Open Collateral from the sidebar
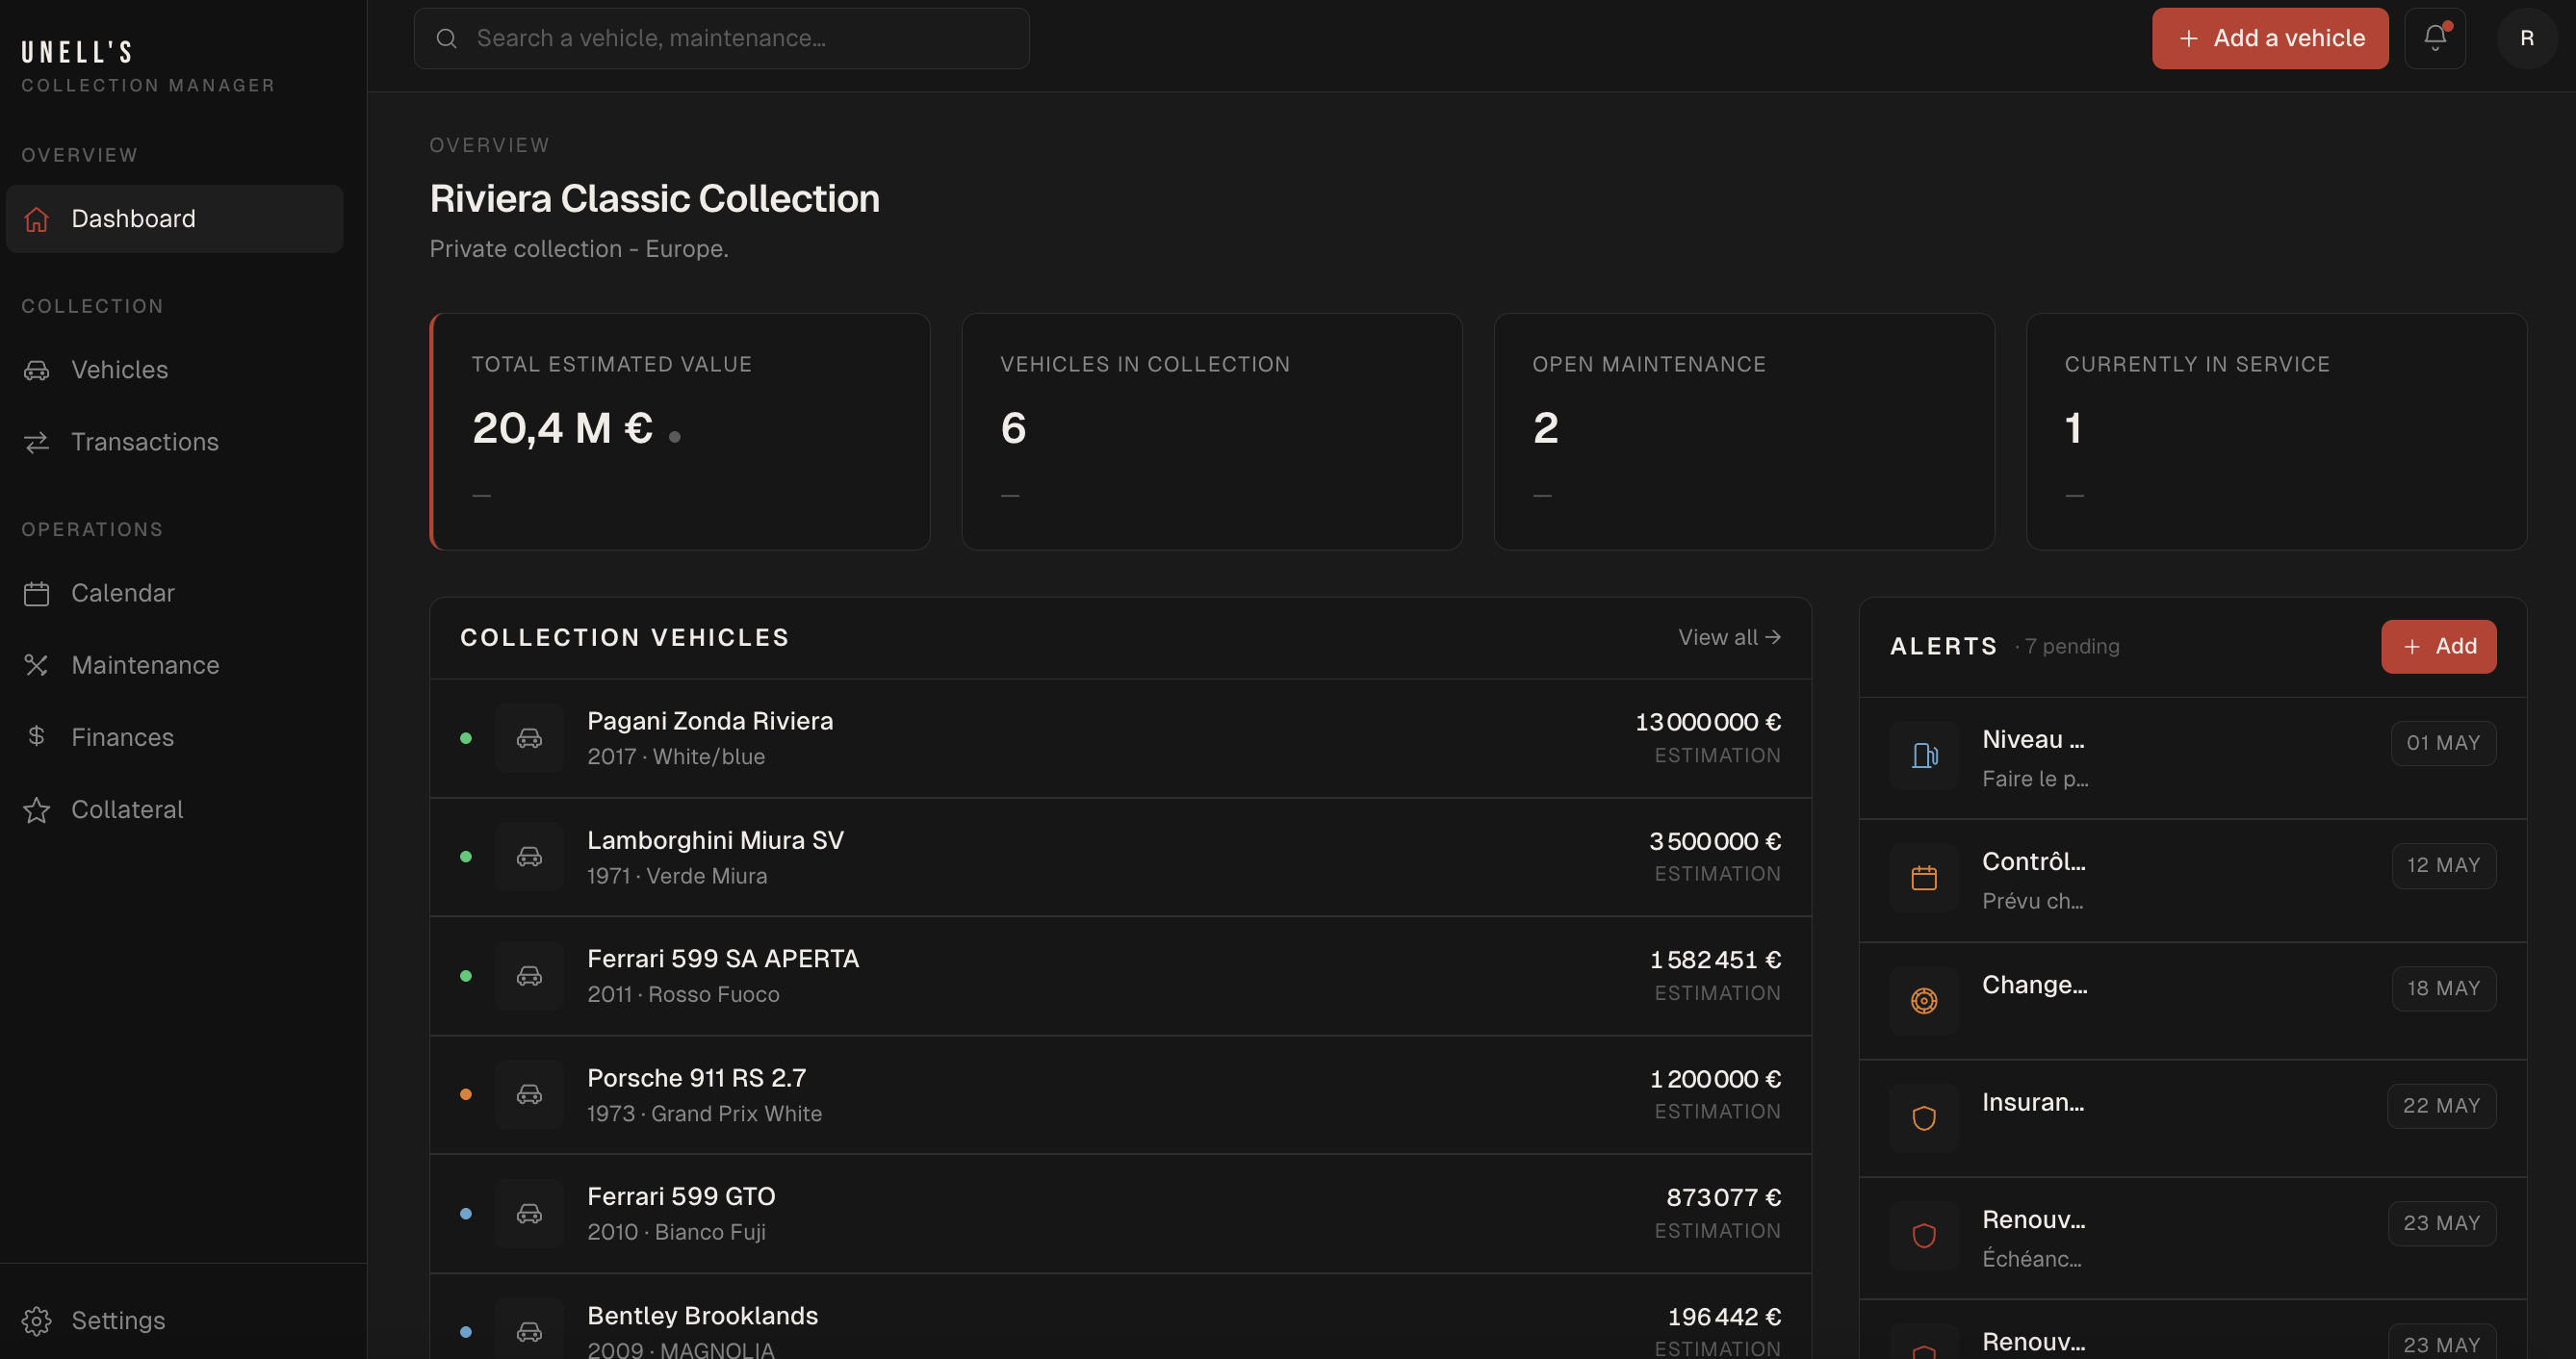 point(175,809)
